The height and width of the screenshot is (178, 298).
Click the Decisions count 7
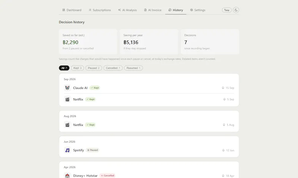pos(186,42)
